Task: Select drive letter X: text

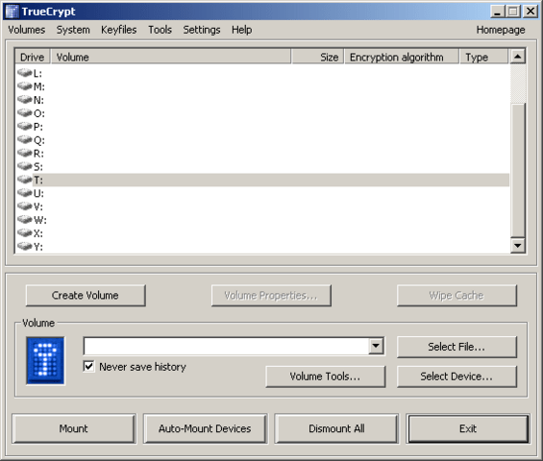Action: pos(38,233)
